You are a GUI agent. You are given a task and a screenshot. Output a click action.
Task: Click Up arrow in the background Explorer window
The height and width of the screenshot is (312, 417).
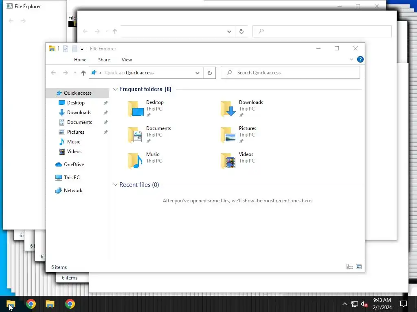pyautogui.click(x=114, y=31)
